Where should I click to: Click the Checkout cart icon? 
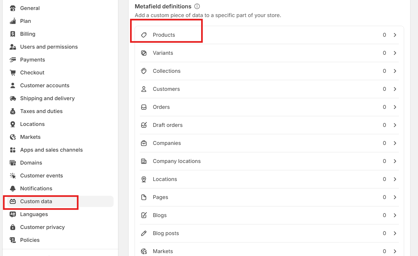coord(13,72)
